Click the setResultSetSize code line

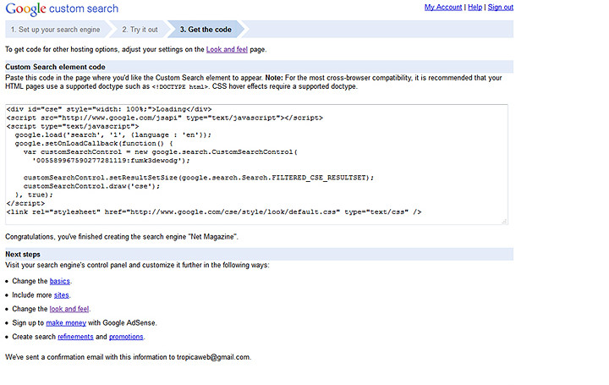coord(199,178)
